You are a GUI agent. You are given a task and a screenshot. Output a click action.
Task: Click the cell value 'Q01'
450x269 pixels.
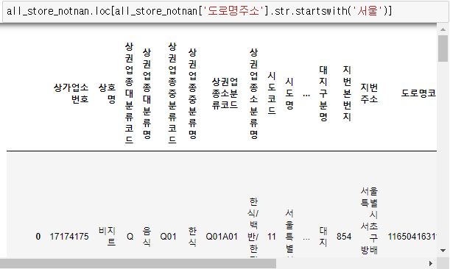point(168,237)
